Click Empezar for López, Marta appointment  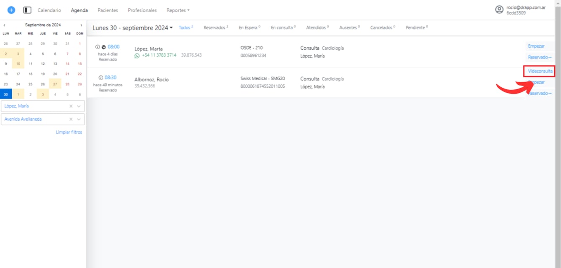point(536,46)
